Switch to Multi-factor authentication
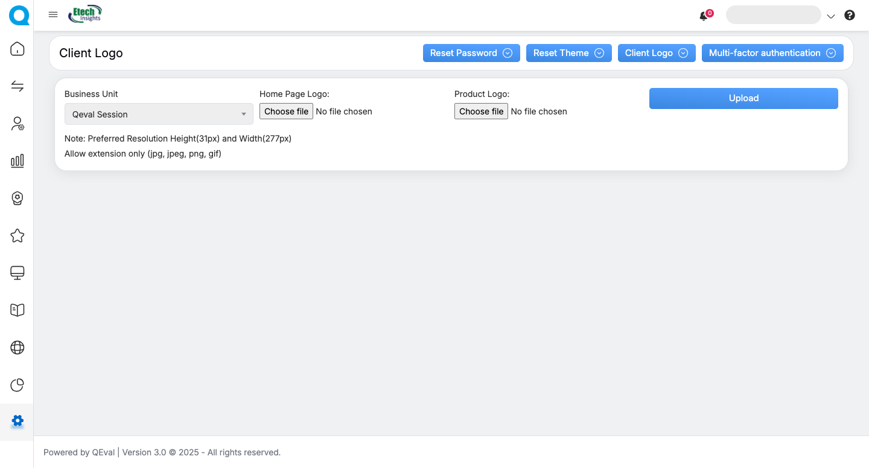This screenshot has height=468, width=869. coord(772,53)
